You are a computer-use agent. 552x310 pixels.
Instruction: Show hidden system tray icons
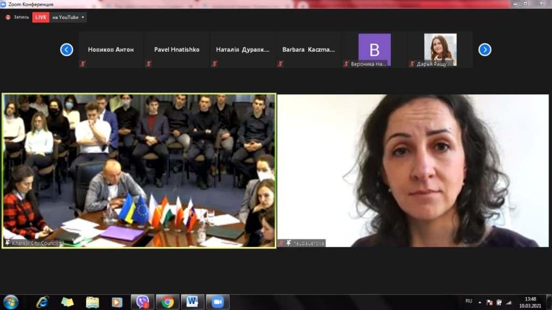click(480, 302)
